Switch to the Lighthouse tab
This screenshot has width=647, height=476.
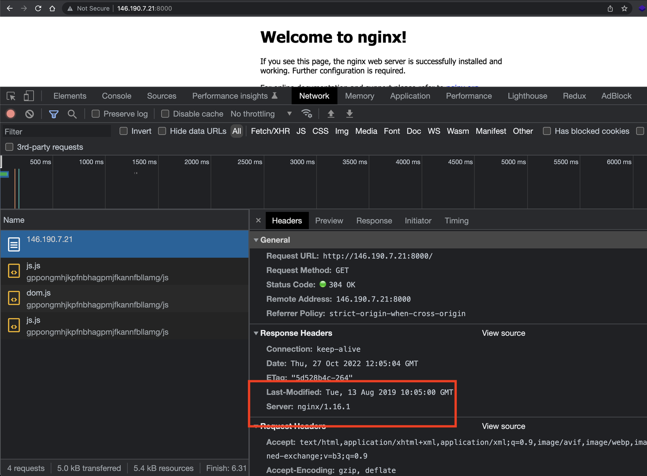(x=527, y=96)
